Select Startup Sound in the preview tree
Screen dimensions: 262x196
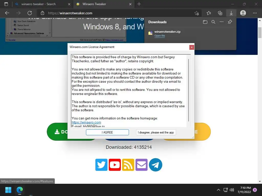point(23,25)
